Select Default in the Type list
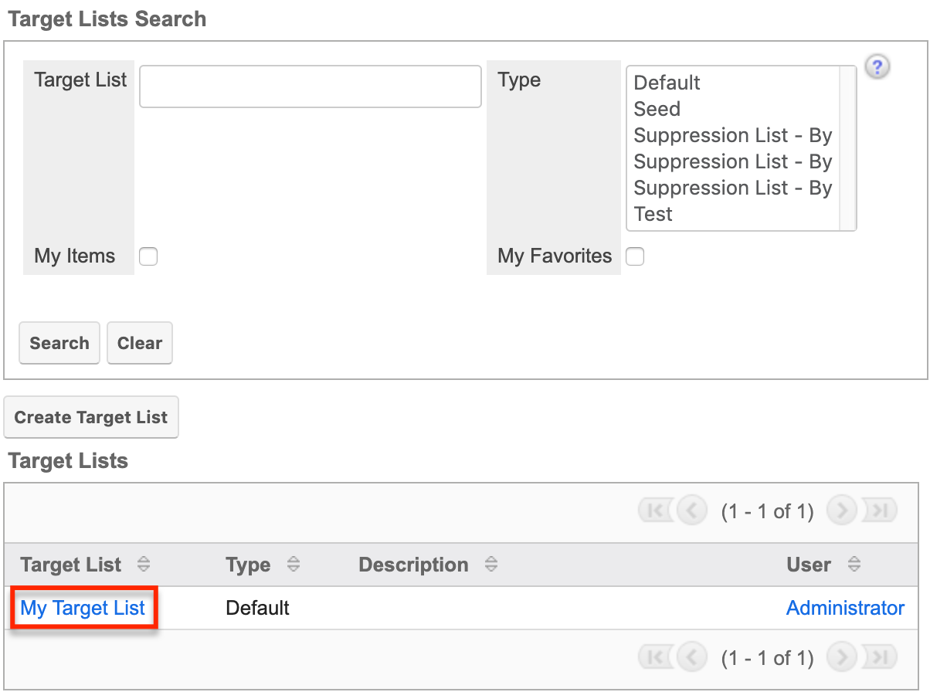This screenshot has width=930, height=692. (x=666, y=83)
